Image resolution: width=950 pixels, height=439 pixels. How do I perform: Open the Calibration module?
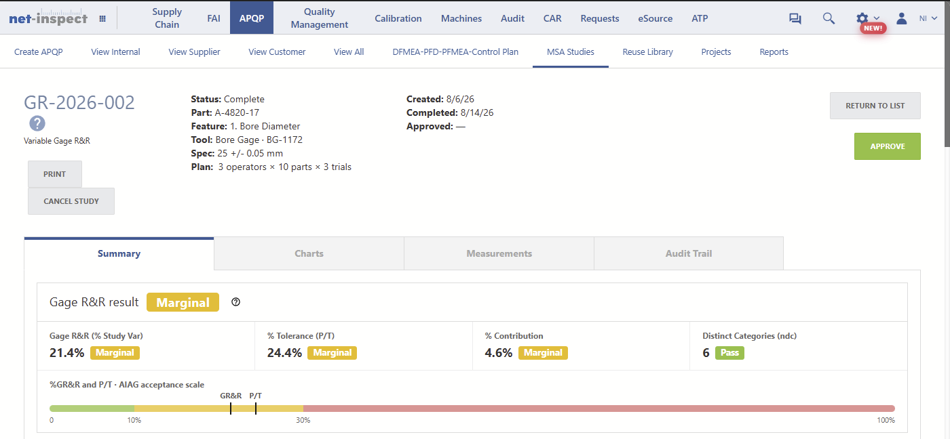click(x=398, y=18)
